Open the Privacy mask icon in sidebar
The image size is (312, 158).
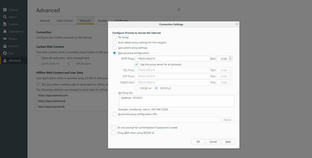pyautogui.click(x=5, y=38)
